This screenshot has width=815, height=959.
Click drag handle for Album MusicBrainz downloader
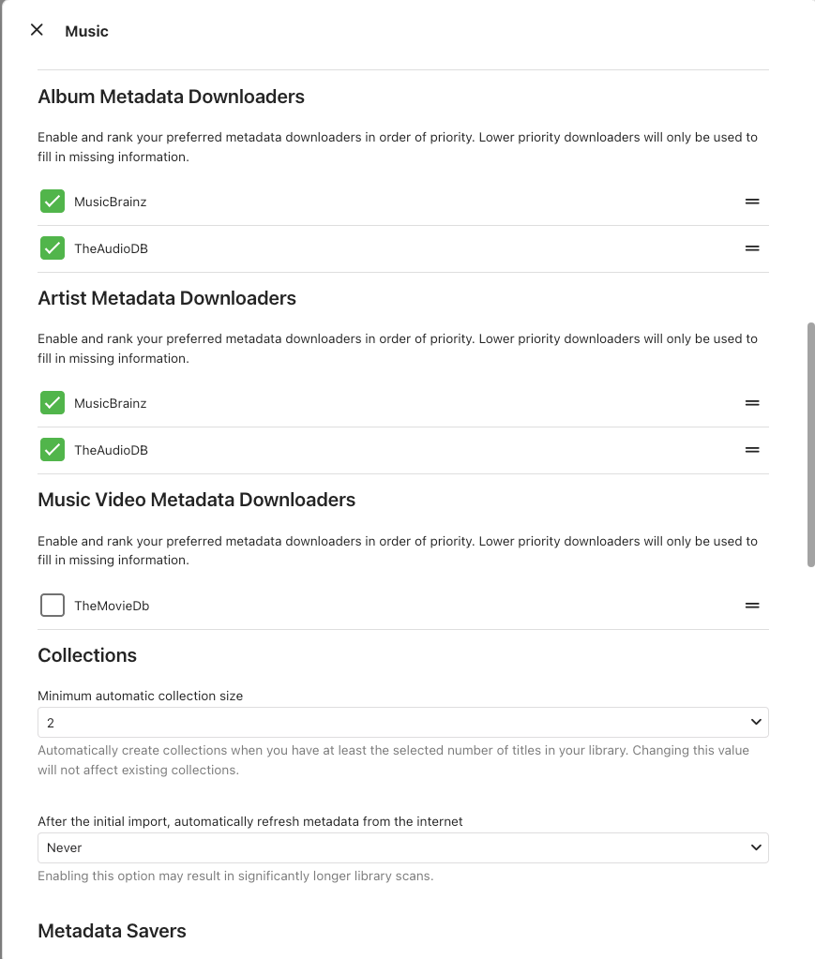751,202
